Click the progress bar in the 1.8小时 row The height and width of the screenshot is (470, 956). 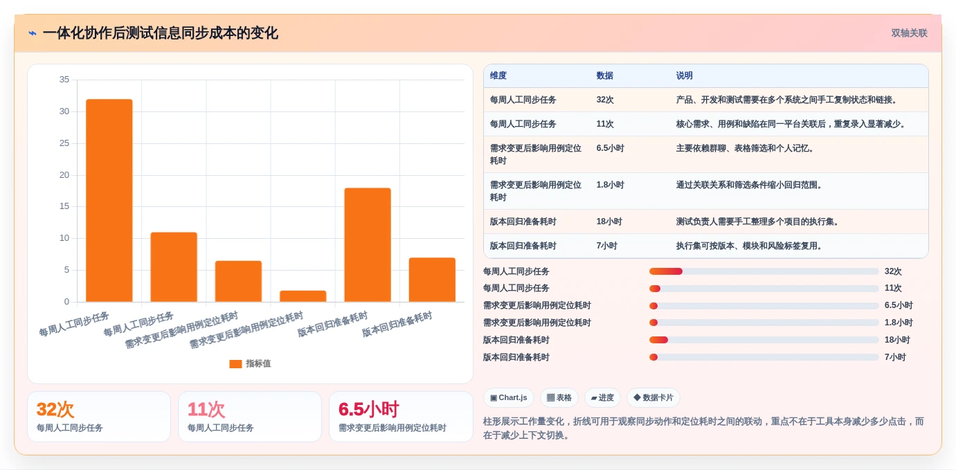764,323
